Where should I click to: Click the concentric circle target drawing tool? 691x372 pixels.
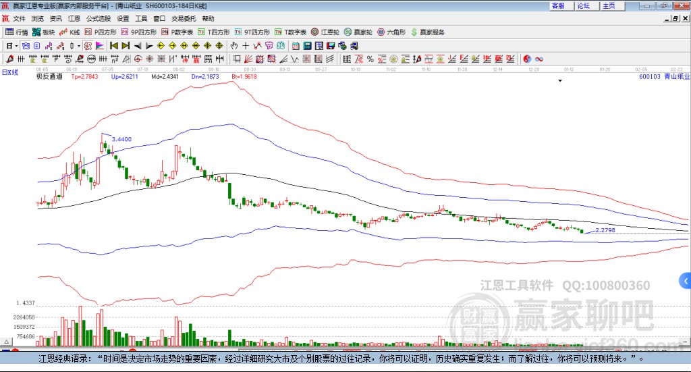click(x=138, y=59)
